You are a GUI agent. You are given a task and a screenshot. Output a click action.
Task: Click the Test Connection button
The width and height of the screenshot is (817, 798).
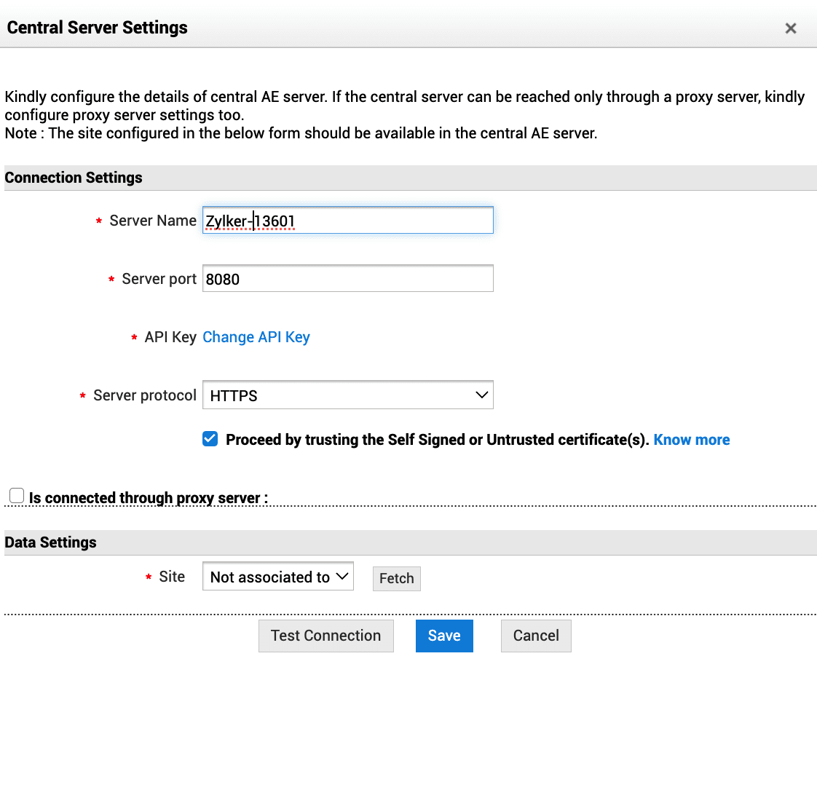click(x=325, y=636)
